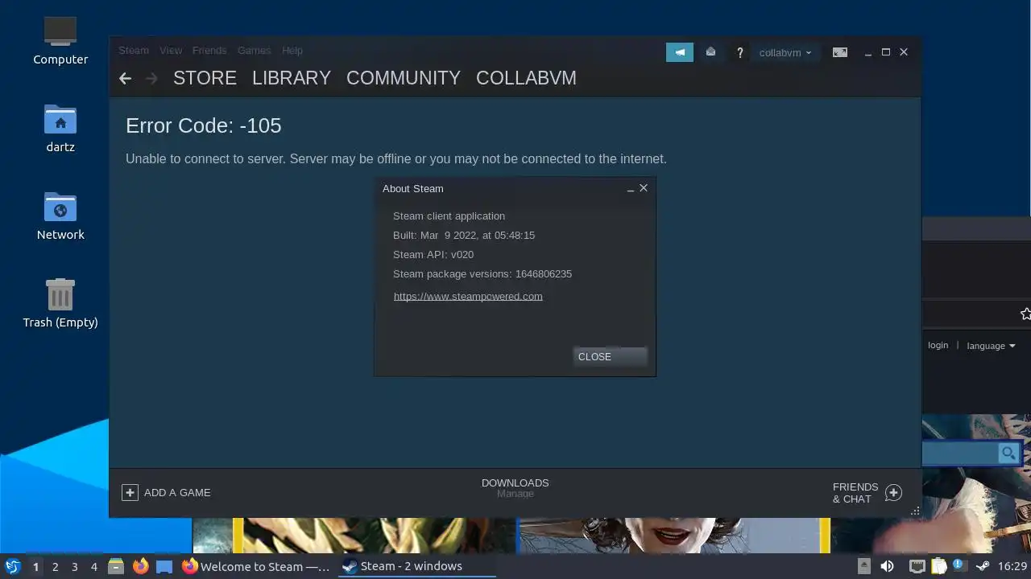This screenshot has height=579, width=1031.
Task: Click the store search field in the browser
Action: point(961,454)
